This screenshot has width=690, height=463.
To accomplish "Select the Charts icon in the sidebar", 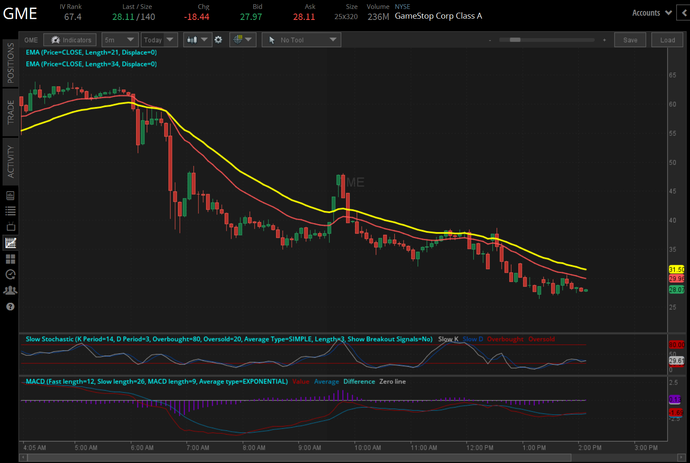I will tap(11, 243).
